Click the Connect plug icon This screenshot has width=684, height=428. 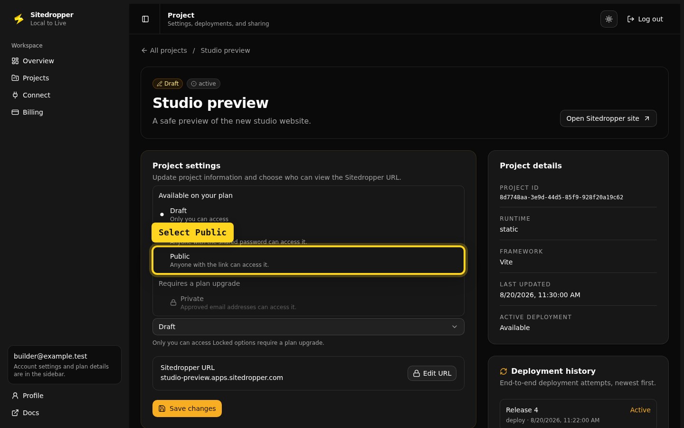click(15, 95)
